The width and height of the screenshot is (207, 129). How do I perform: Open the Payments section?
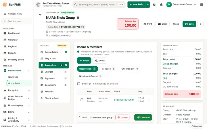pos(54,78)
